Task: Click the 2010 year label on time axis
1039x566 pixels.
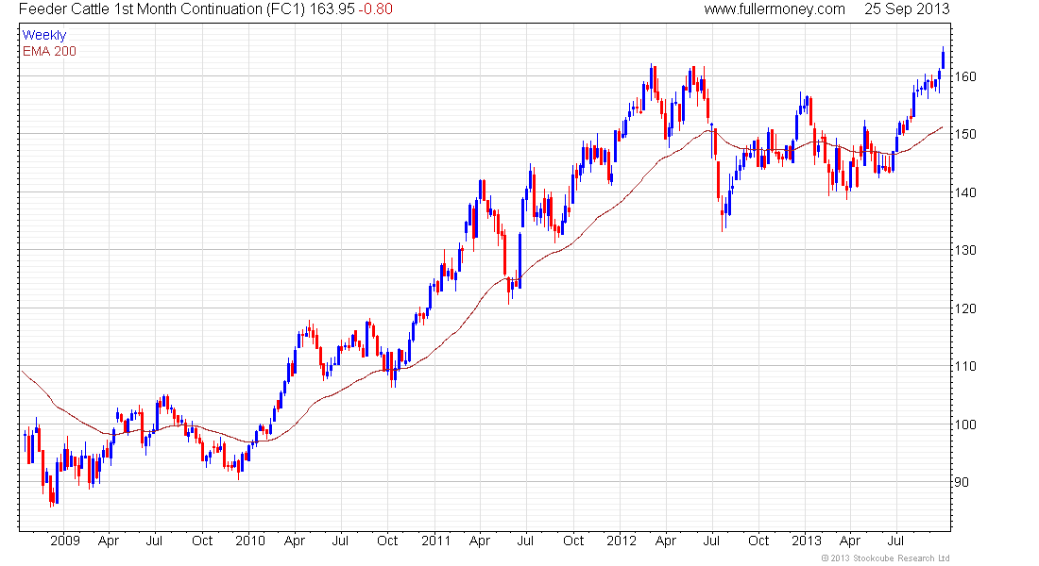Action: [x=249, y=541]
